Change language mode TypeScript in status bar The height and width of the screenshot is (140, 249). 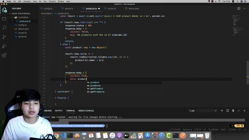[x=213, y=129]
